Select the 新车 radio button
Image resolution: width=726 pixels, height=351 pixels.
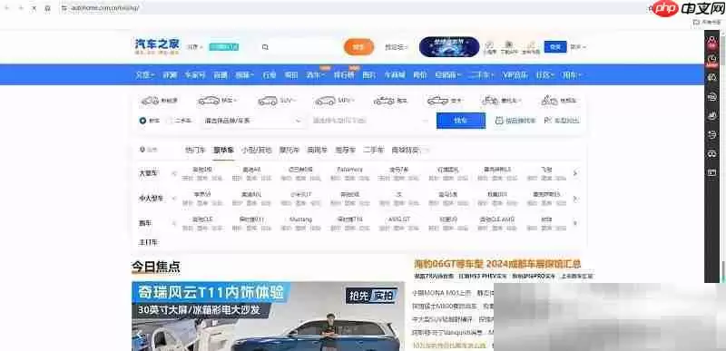[x=142, y=121]
